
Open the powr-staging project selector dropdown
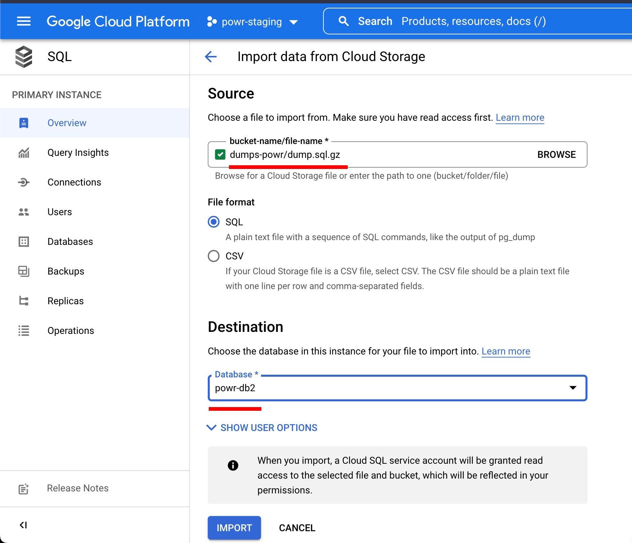point(252,22)
